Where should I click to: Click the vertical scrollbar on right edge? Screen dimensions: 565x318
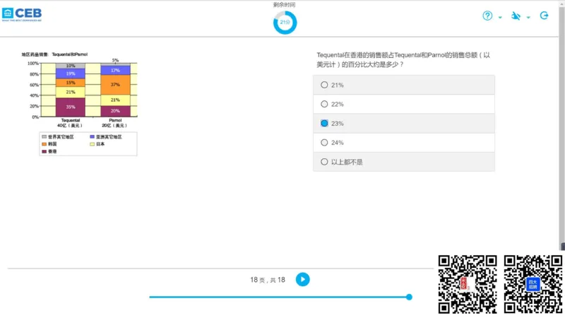(x=561, y=126)
